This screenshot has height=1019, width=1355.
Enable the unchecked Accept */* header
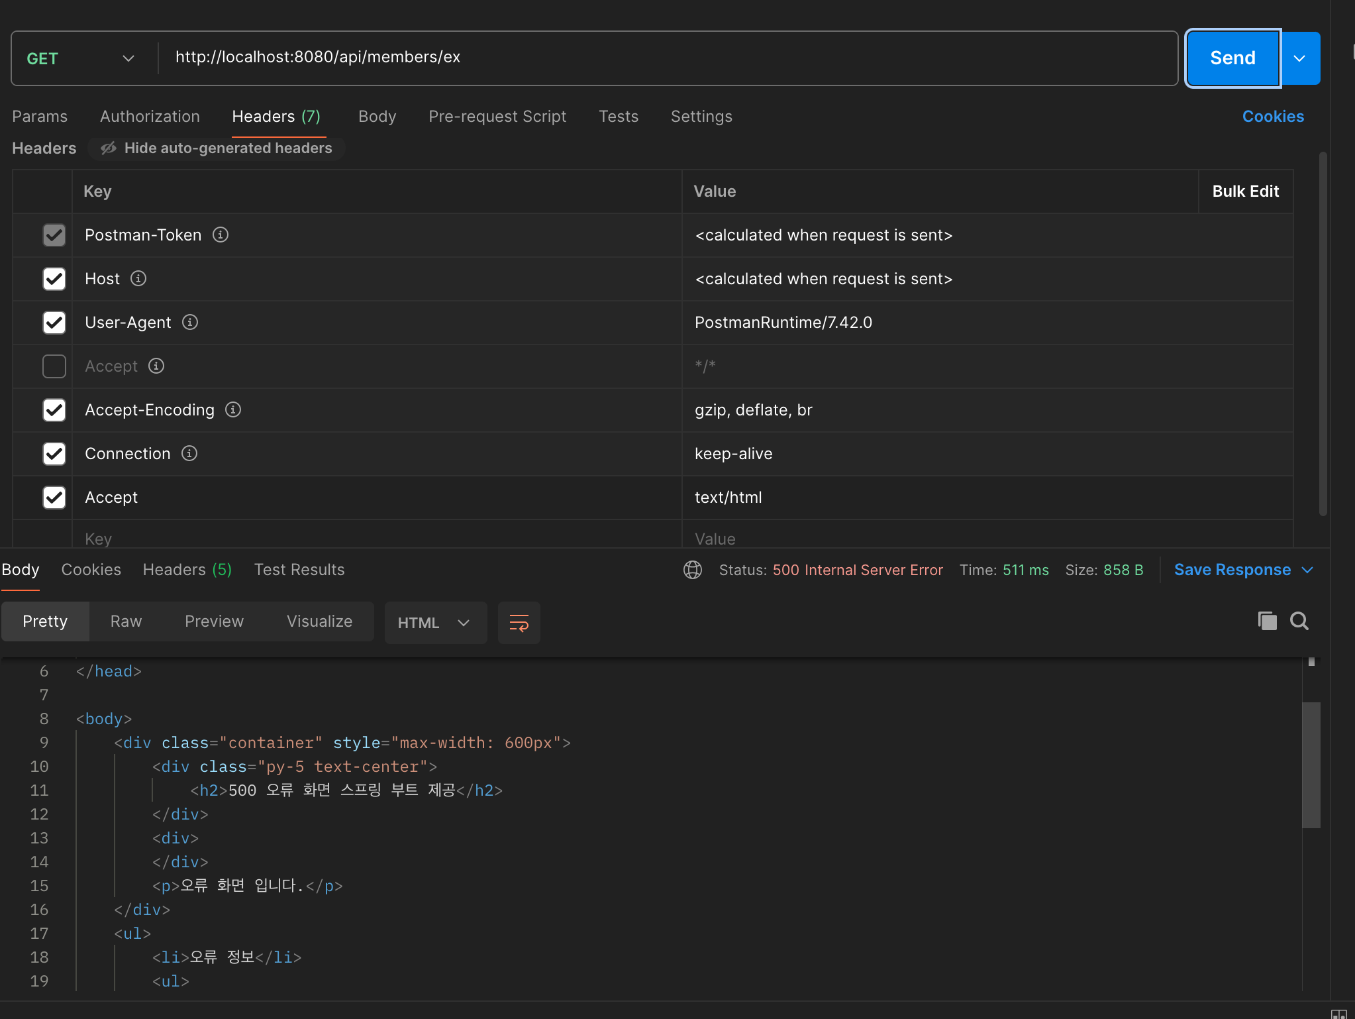click(54, 366)
